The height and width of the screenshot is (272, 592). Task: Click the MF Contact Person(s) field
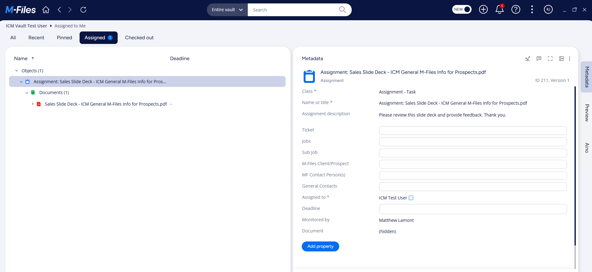click(x=473, y=175)
